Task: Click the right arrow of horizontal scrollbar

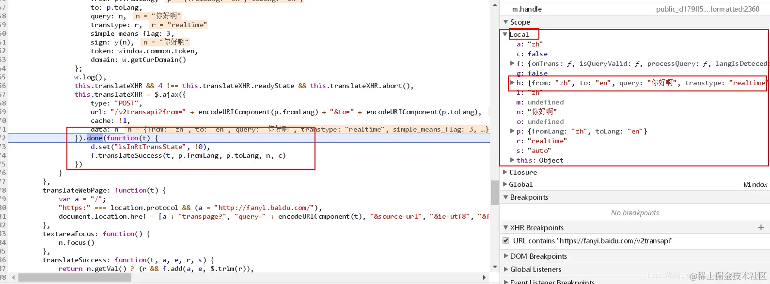Action: (x=484, y=278)
